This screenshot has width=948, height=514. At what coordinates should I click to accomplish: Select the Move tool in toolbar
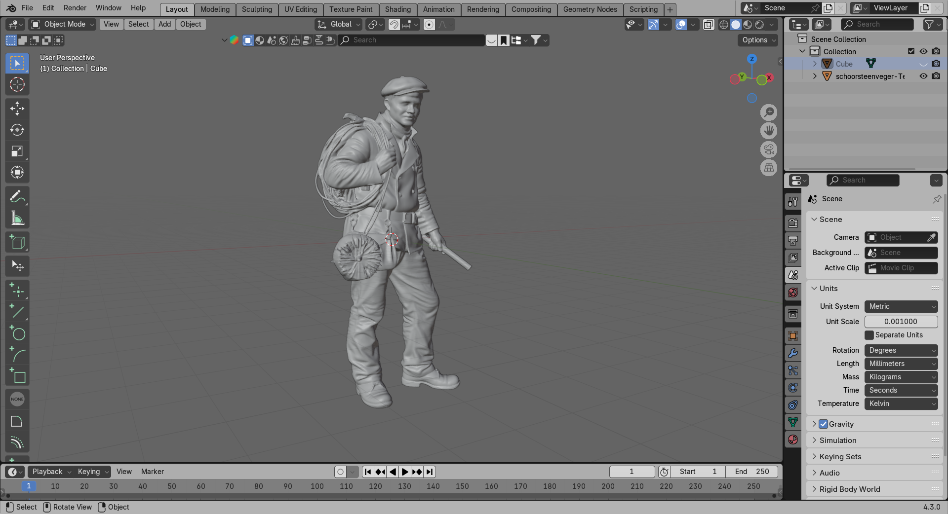point(17,109)
